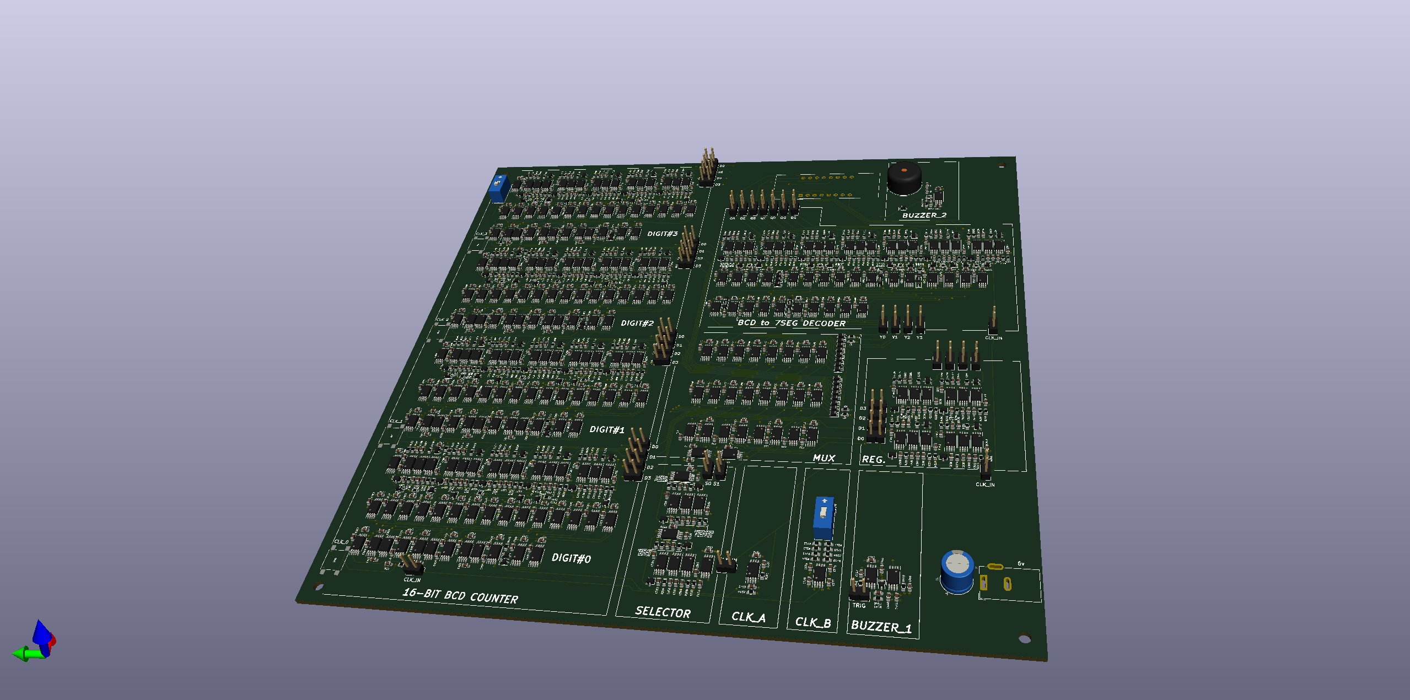Viewport: 1410px width, 700px height.
Task: Click the 'BUZZER_2' silkscreen label
Action: [924, 215]
